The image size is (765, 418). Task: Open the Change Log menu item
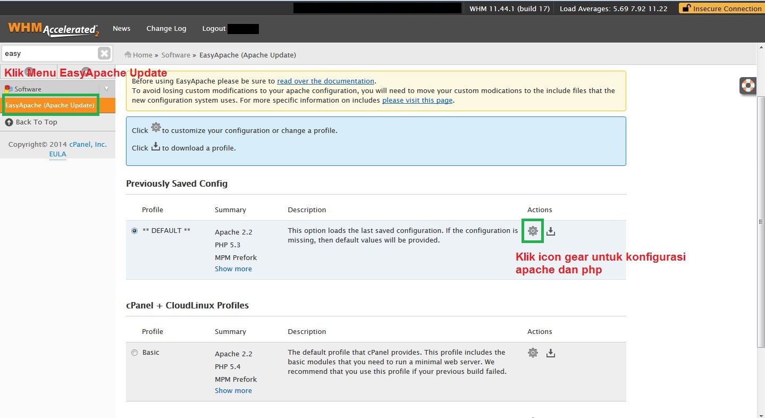166,29
